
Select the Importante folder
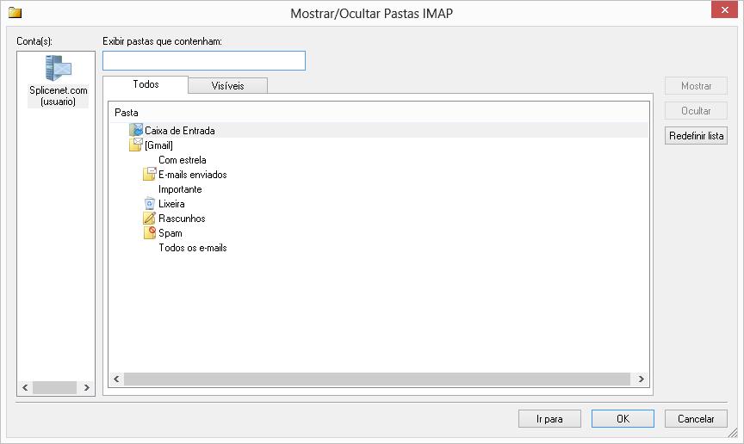180,189
